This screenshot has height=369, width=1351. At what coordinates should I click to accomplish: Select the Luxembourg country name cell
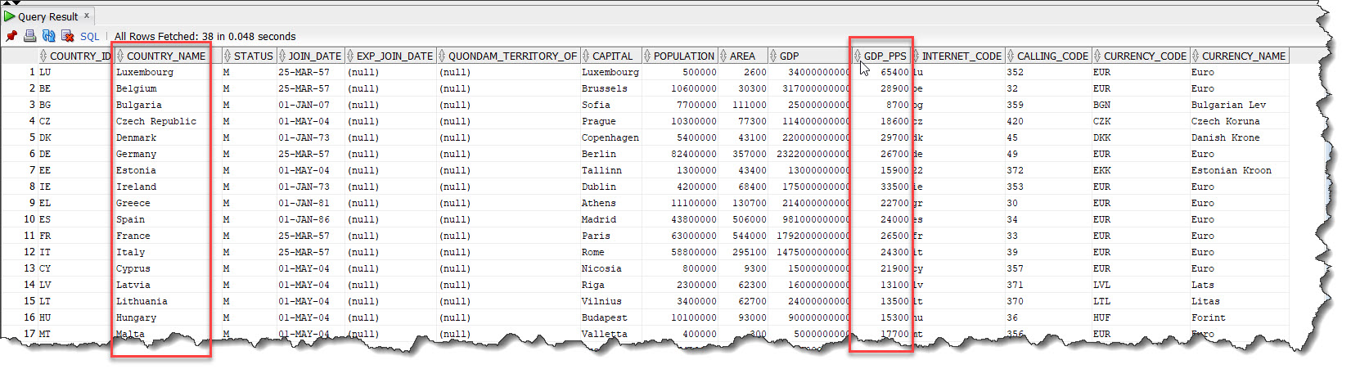point(145,72)
